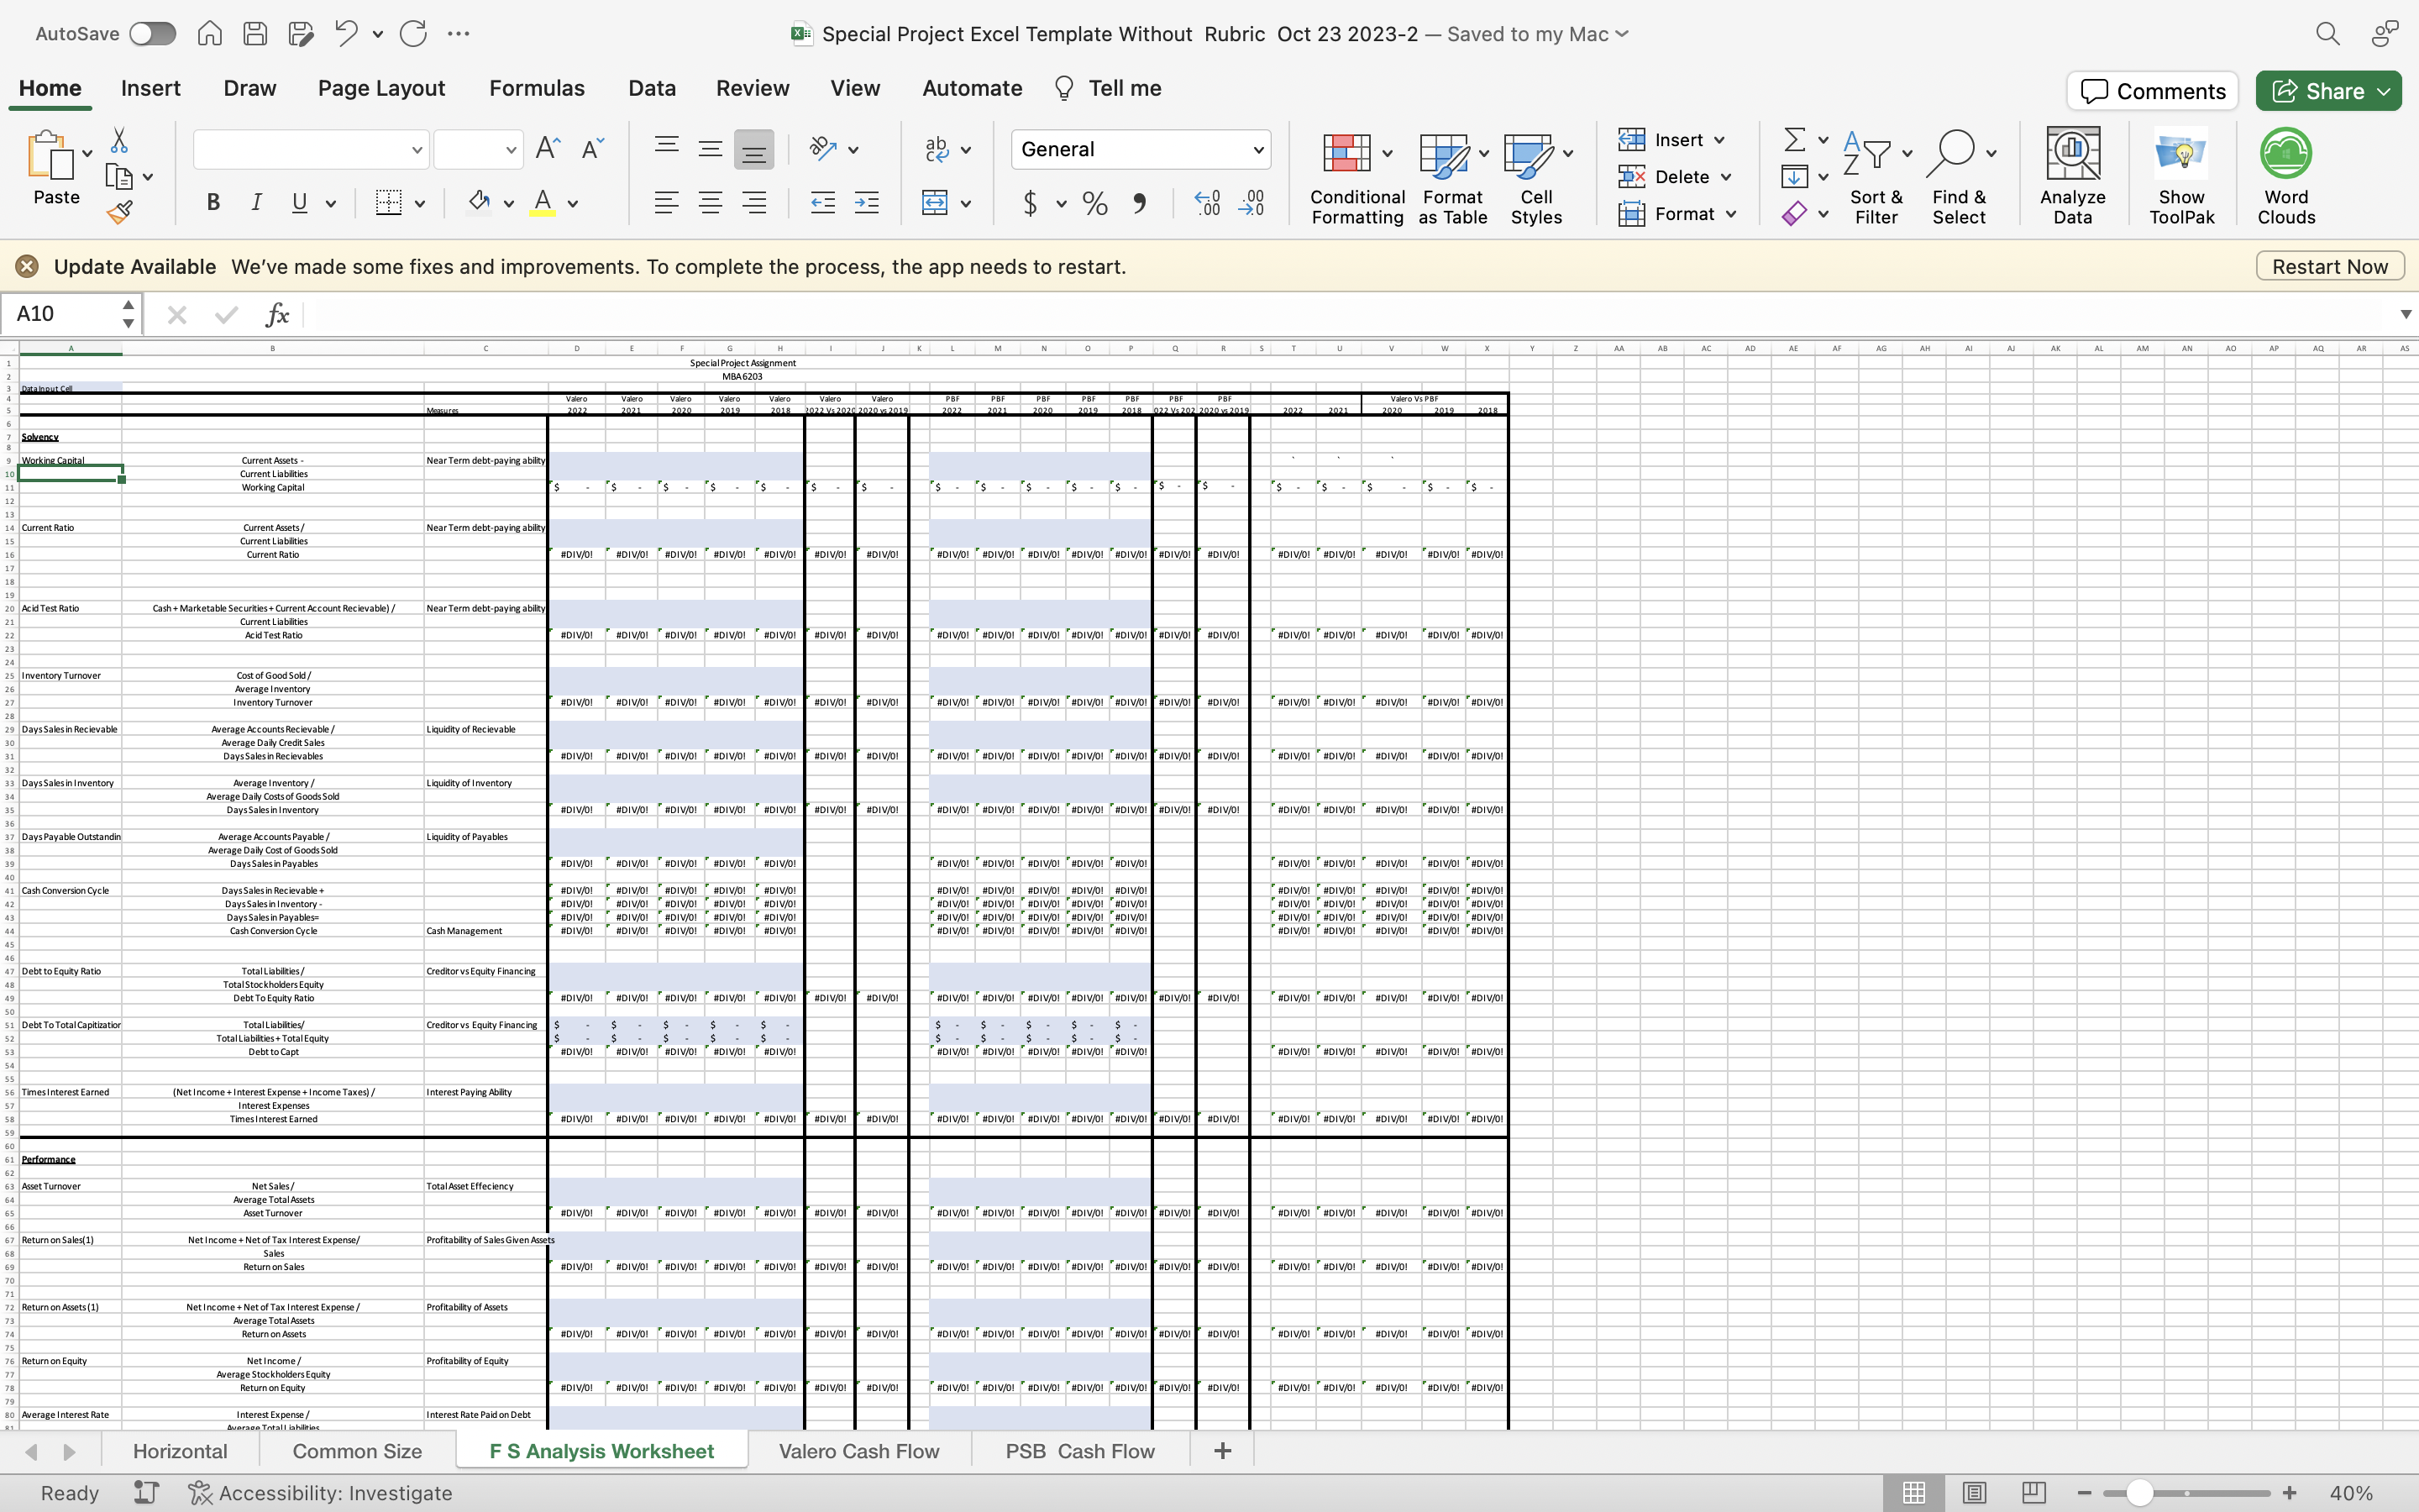Click Accessibility: Investigate in status bar
The height and width of the screenshot is (1512, 2419).
tap(321, 1493)
